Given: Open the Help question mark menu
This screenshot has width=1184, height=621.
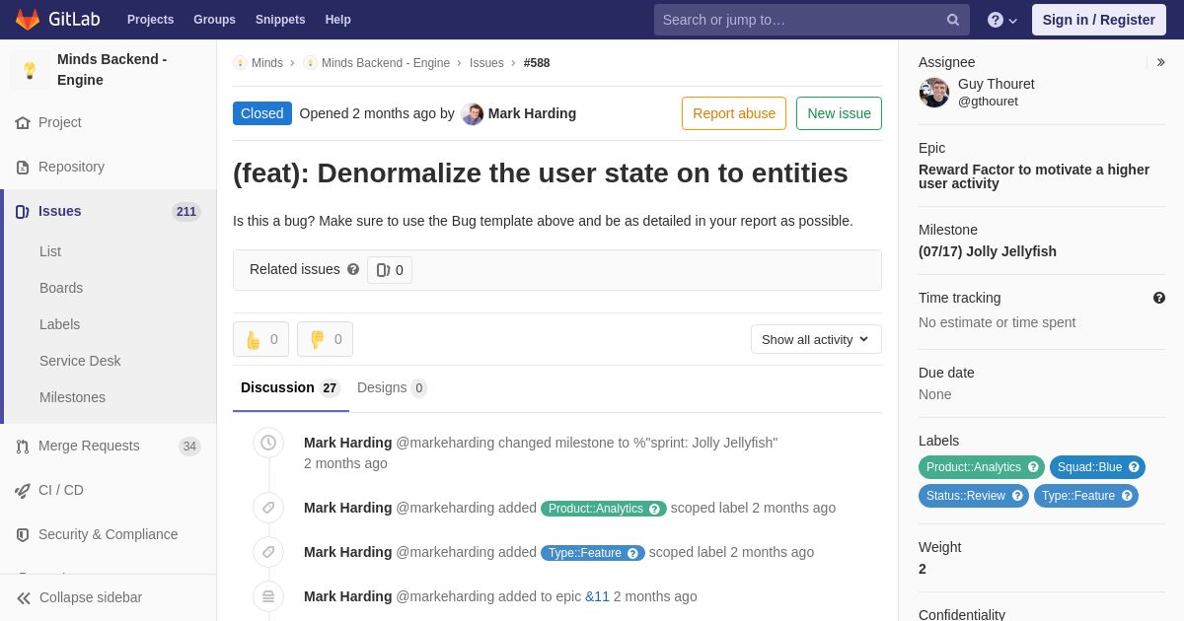Looking at the screenshot, I should [1001, 20].
